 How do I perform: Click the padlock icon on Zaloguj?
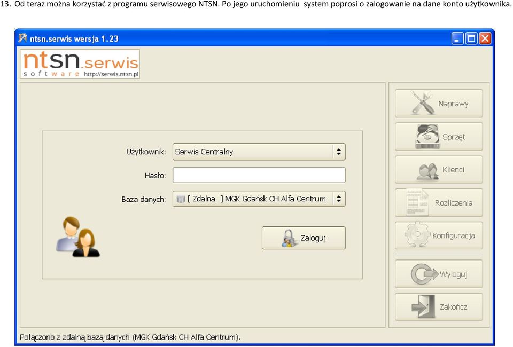(288, 238)
